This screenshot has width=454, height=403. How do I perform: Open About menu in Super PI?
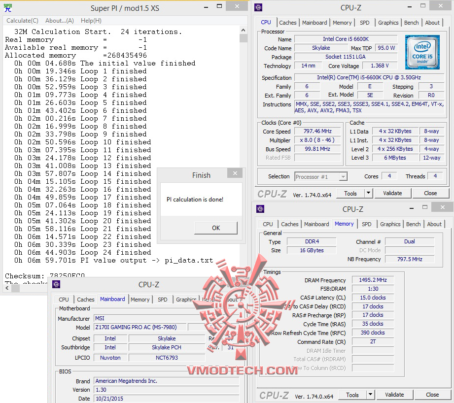59,21
